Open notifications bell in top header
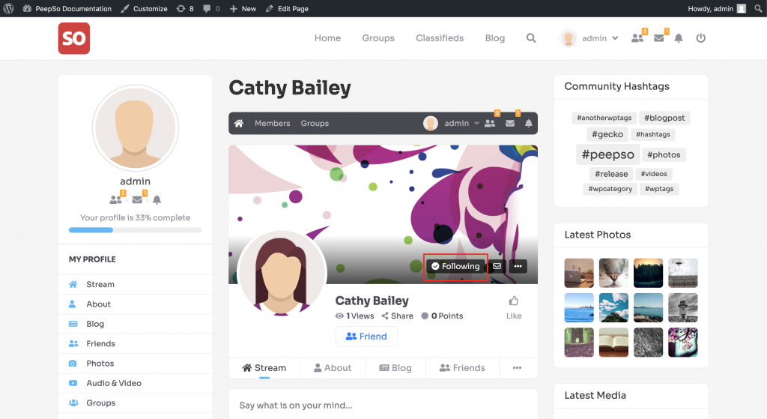 point(679,38)
